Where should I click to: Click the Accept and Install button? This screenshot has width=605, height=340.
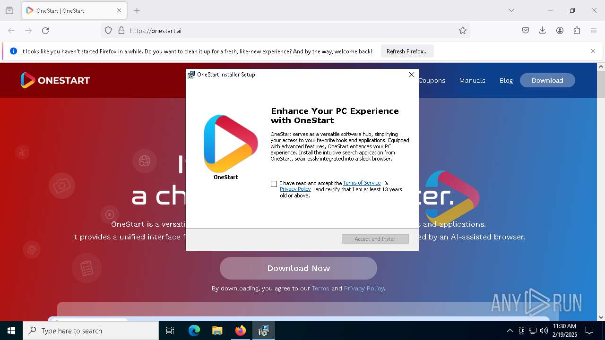coord(375,239)
